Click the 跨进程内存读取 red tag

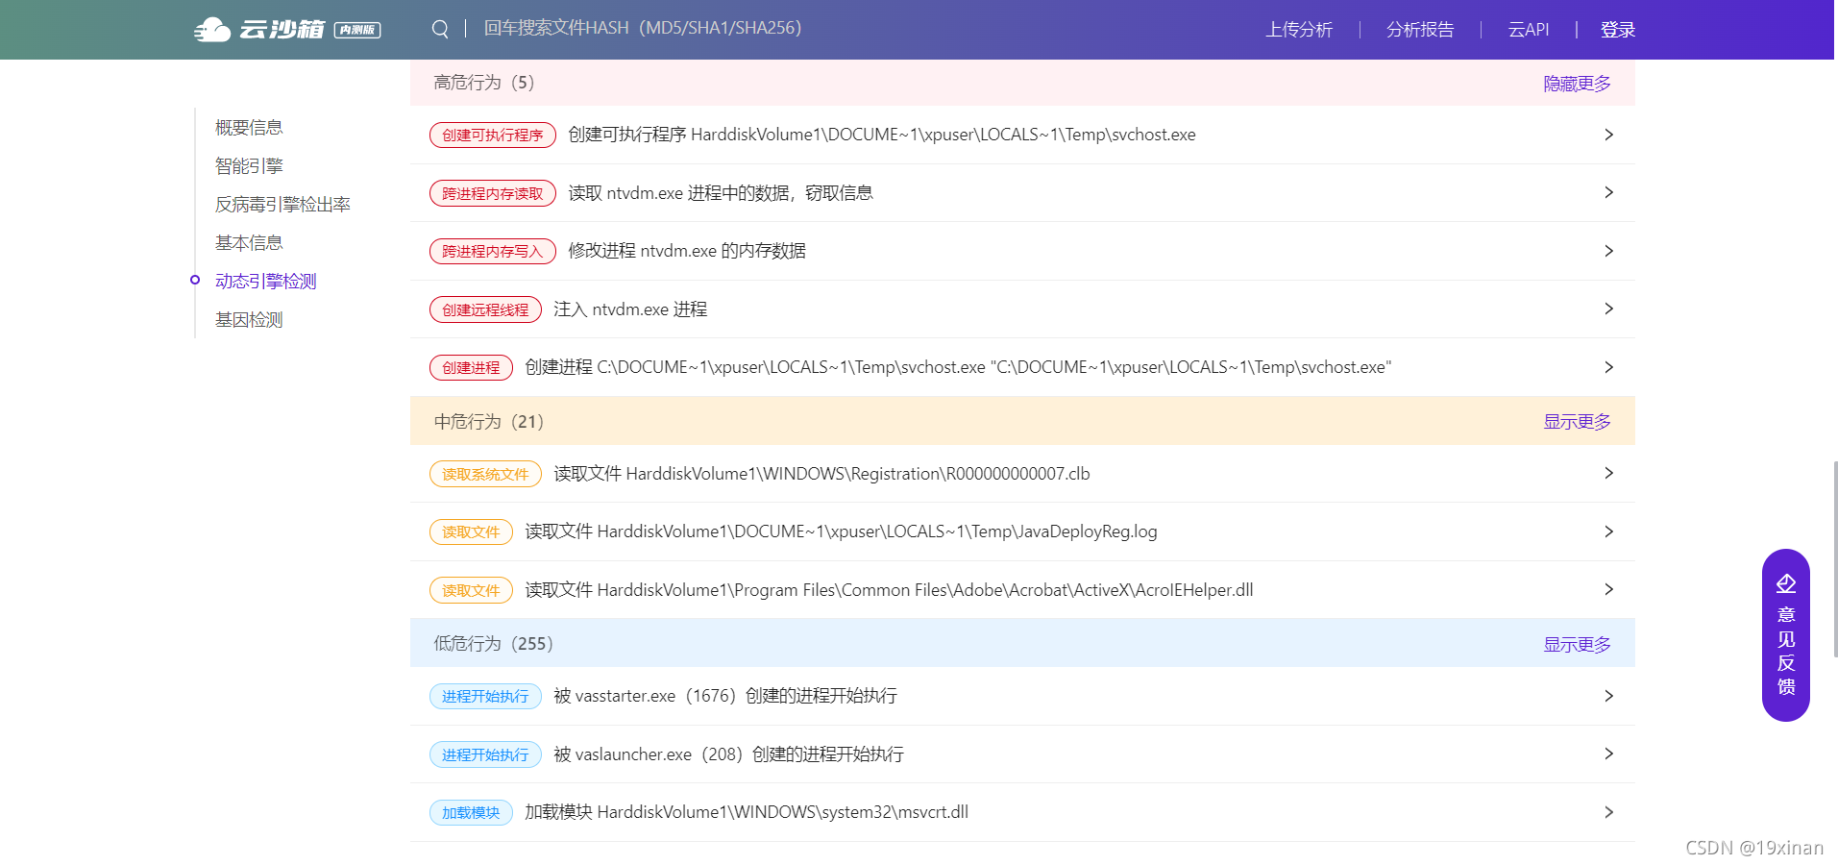point(493,193)
